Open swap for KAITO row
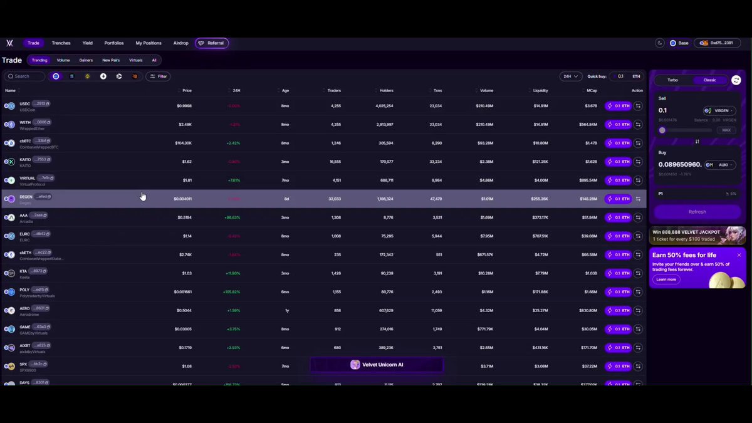Image resolution: width=752 pixels, height=423 pixels. tap(638, 162)
